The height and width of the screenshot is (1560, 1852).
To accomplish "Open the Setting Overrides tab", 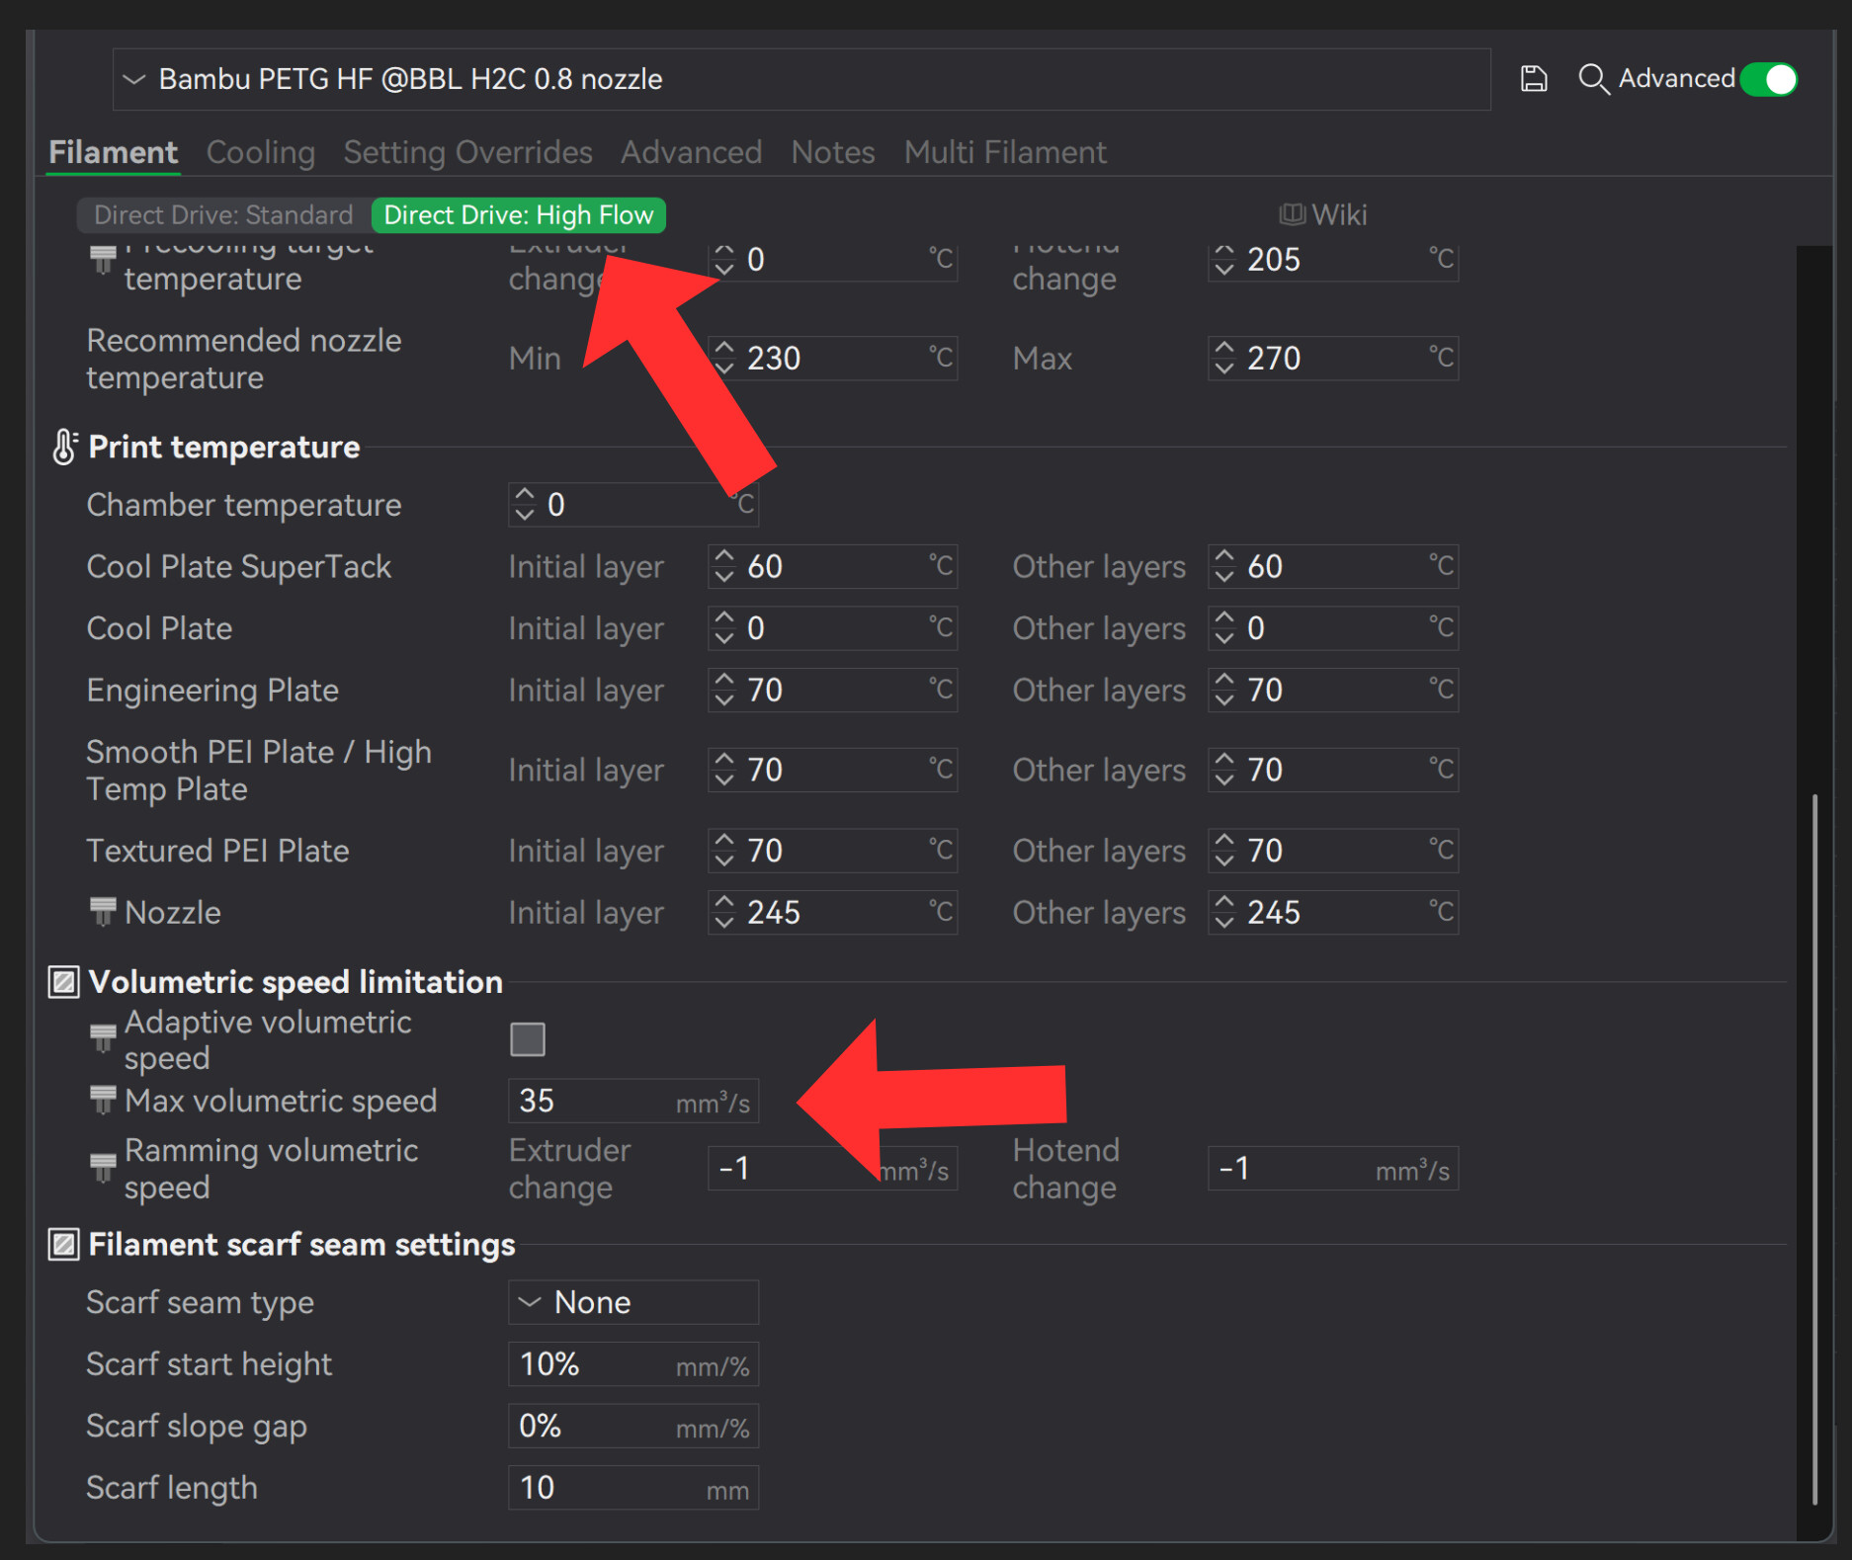I will point(467,152).
